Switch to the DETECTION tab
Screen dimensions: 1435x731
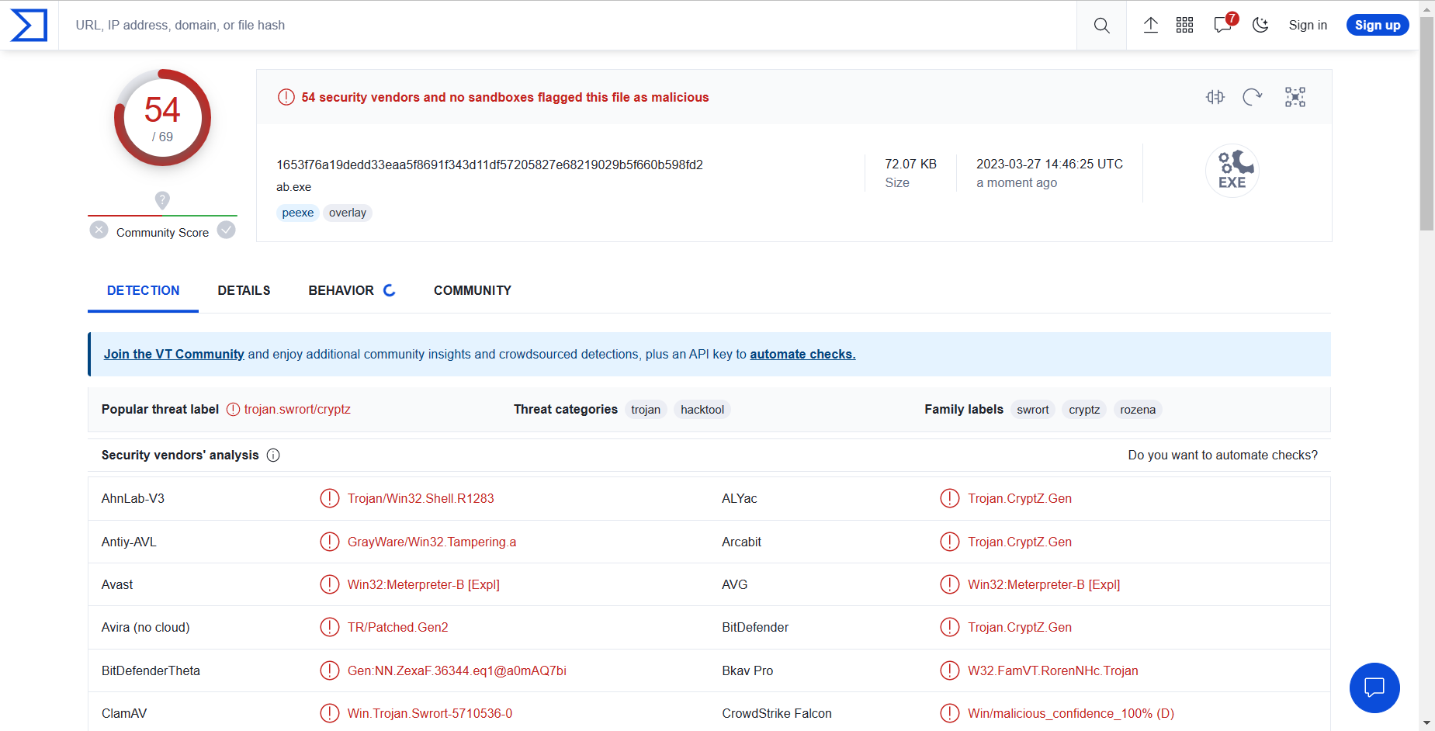pos(144,290)
